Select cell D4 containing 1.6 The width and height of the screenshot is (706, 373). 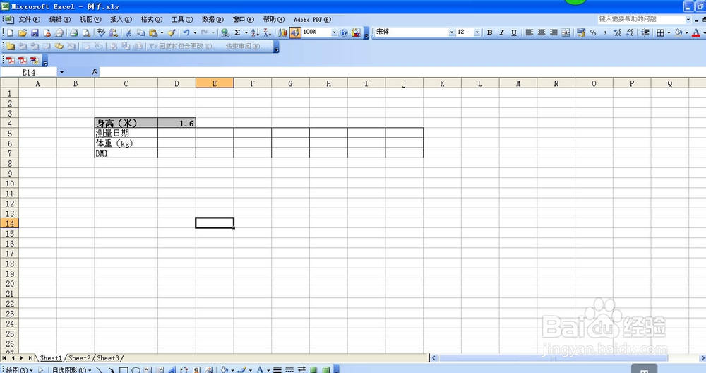[176, 123]
